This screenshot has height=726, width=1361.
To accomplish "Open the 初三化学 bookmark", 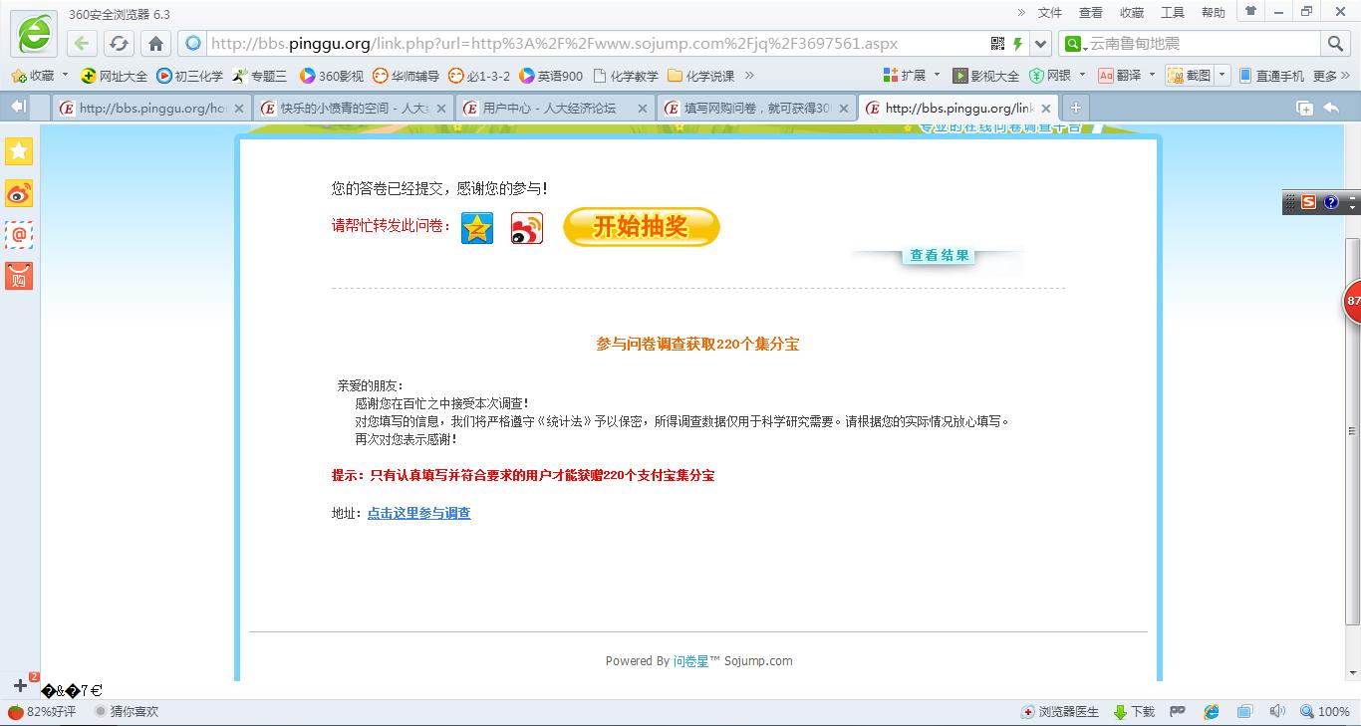I will coord(190,76).
